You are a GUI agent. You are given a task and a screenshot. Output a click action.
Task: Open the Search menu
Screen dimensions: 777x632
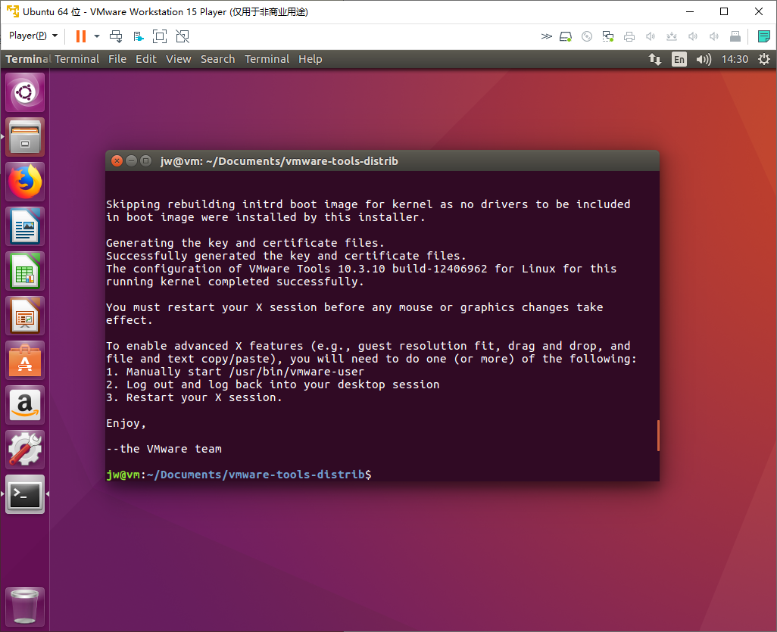click(217, 59)
